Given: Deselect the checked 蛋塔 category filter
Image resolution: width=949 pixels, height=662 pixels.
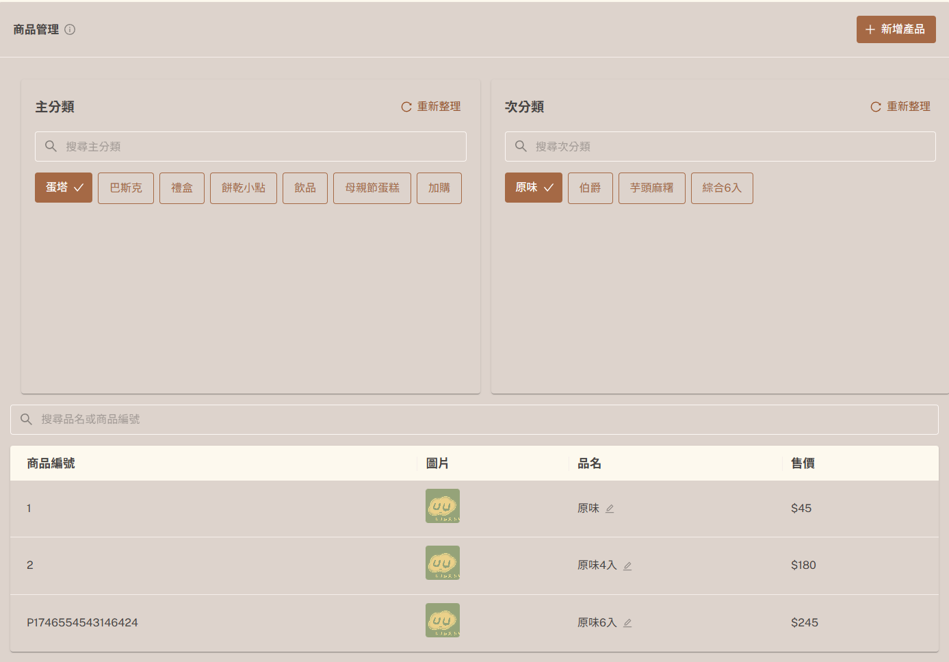Looking at the screenshot, I should pos(63,188).
